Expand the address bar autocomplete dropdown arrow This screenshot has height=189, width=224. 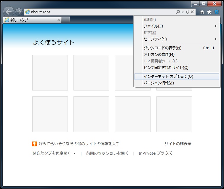click(x=183, y=12)
